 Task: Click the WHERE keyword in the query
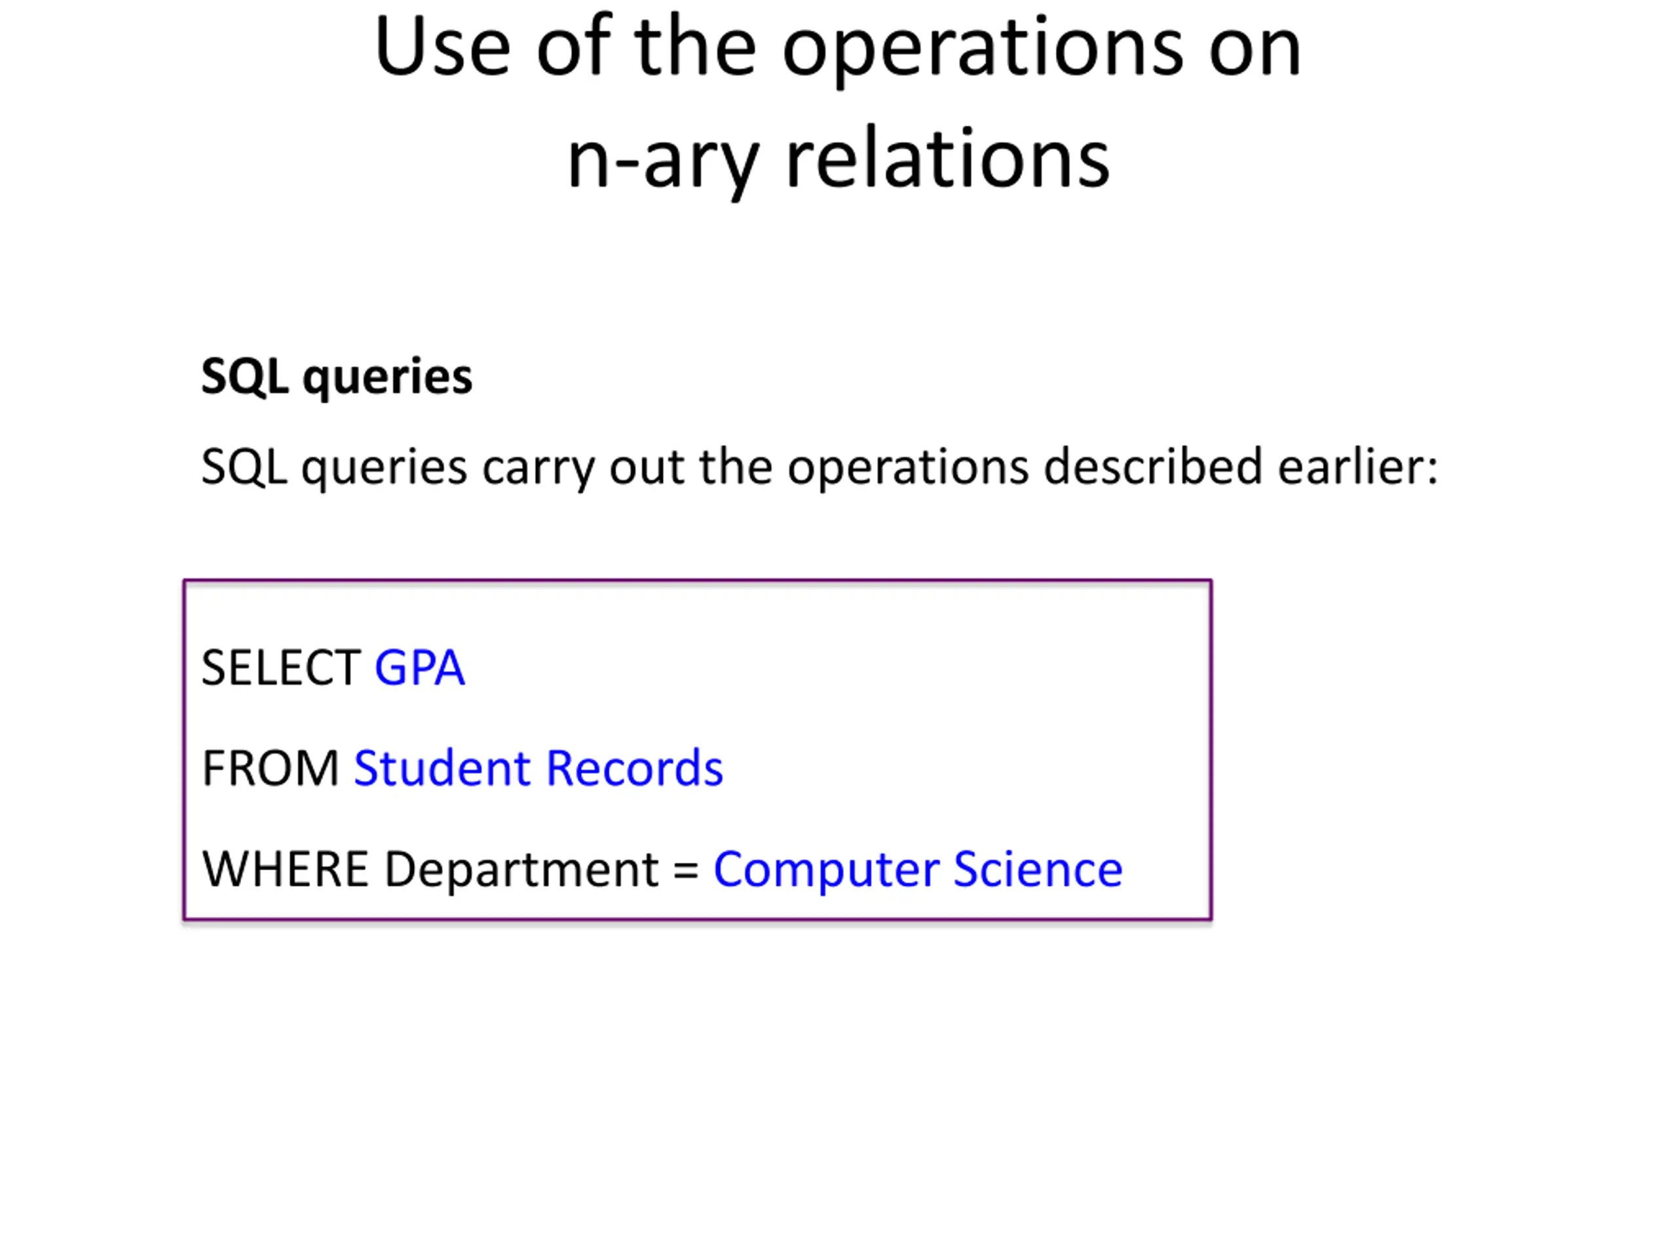(x=285, y=869)
